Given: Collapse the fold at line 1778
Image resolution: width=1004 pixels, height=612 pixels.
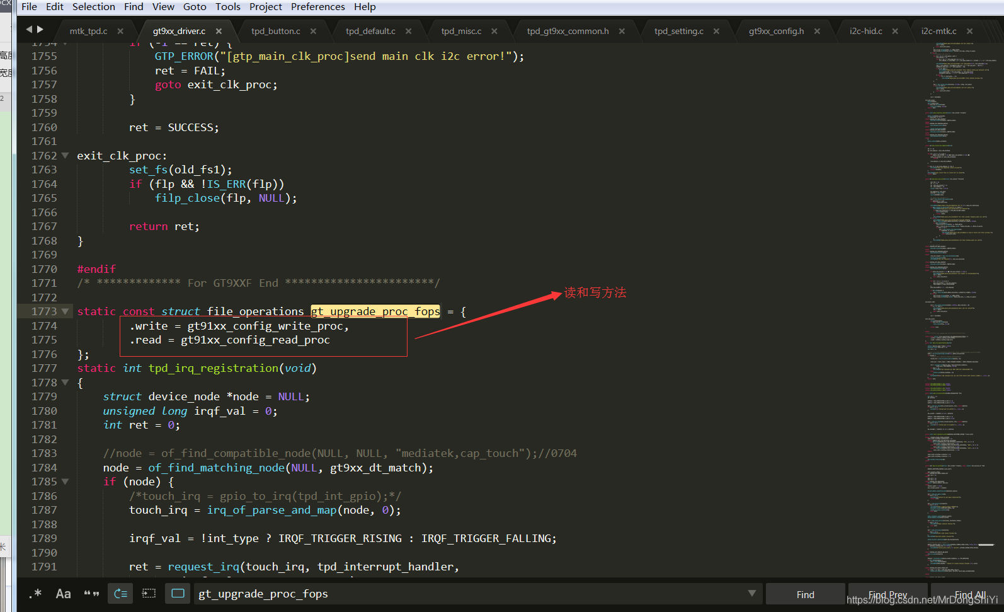Looking at the screenshot, I should 65,382.
